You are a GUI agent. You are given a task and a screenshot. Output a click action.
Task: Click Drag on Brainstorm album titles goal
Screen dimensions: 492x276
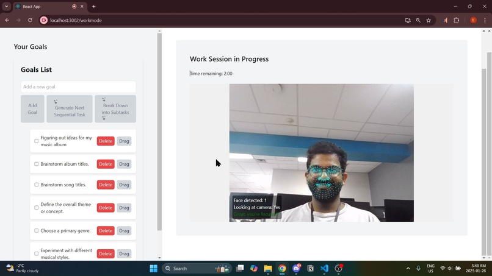124,164
